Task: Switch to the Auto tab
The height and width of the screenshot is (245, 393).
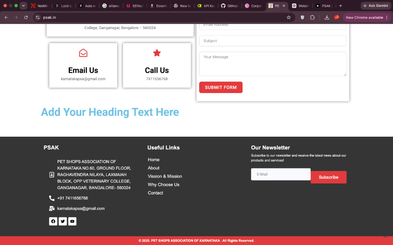Action: pyautogui.click(x=88, y=6)
